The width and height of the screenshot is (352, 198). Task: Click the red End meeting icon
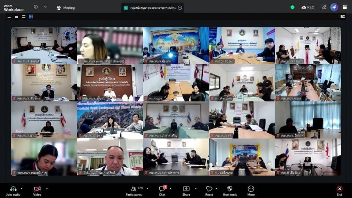339,189
